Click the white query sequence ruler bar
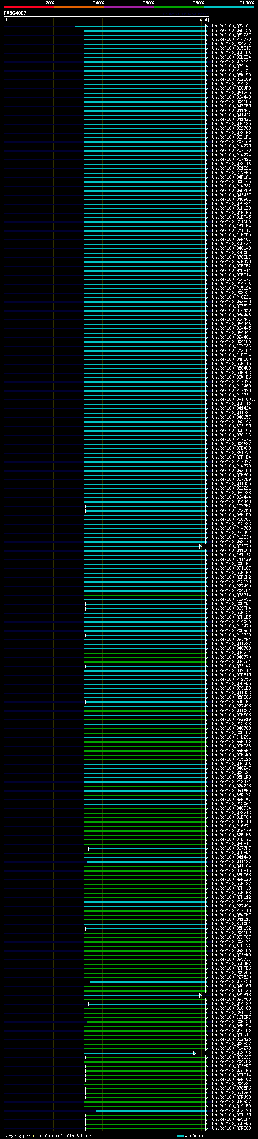258x1139 pixels. [x=106, y=16]
